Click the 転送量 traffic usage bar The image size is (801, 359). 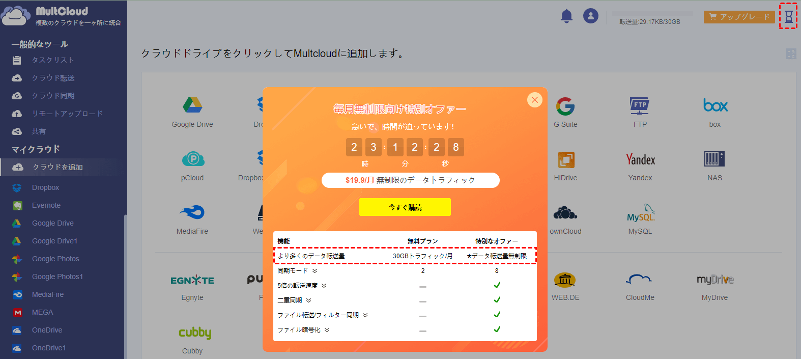(x=652, y=13)
